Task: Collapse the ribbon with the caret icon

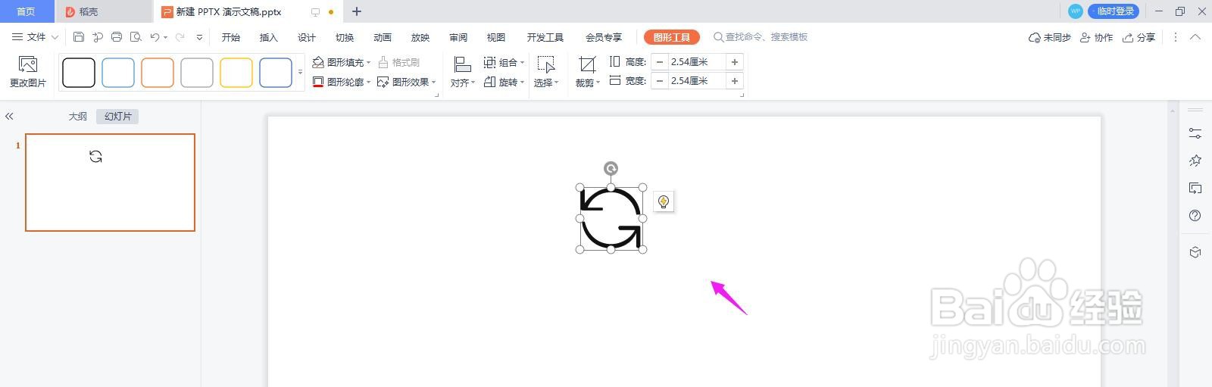Action: tap(1195, 37)
